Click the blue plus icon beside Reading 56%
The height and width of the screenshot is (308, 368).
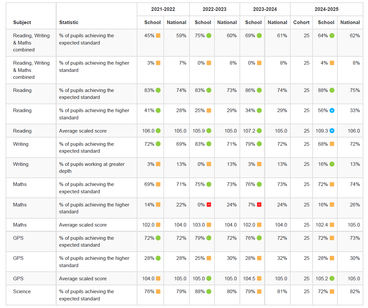(x=332, y=110)
